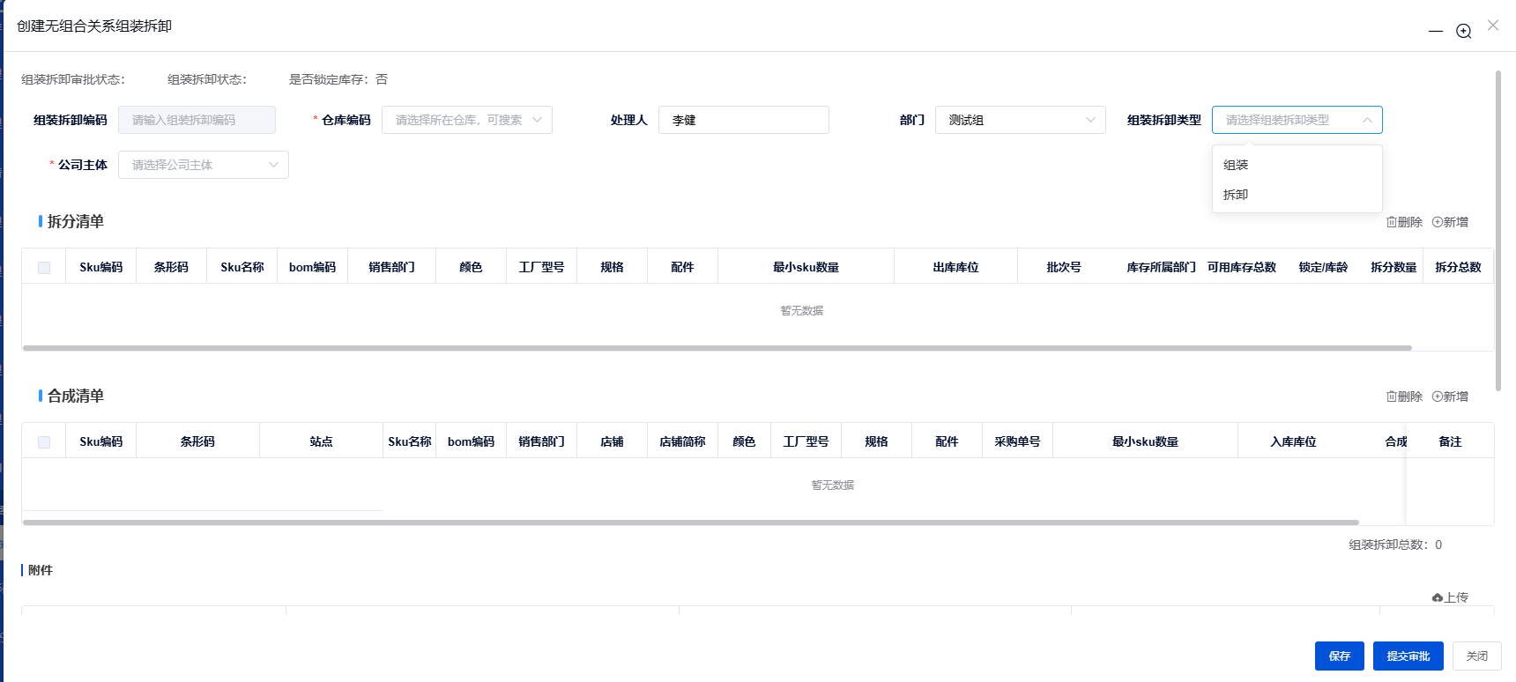Click the 新增 plus icon in 拆分清单 section
The width and height of the screenshot is (1516, 682).
1438,222
